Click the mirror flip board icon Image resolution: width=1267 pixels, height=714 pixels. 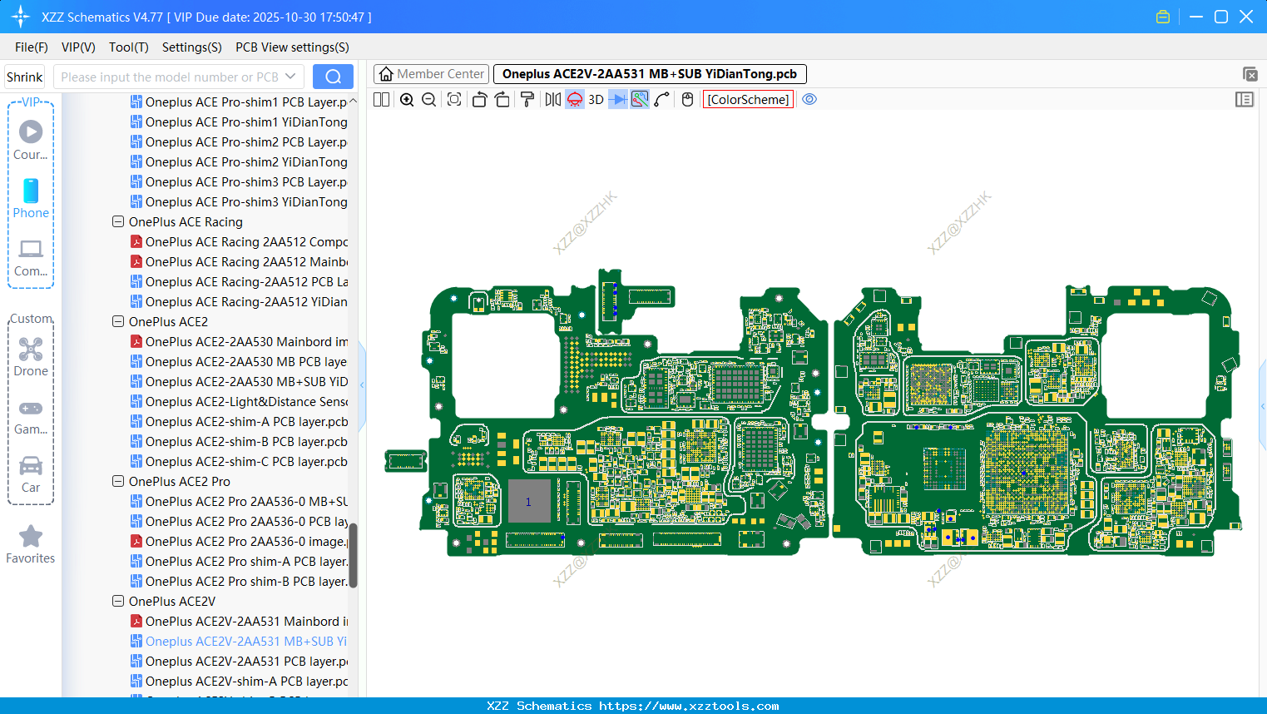click(x=552, y=99)
